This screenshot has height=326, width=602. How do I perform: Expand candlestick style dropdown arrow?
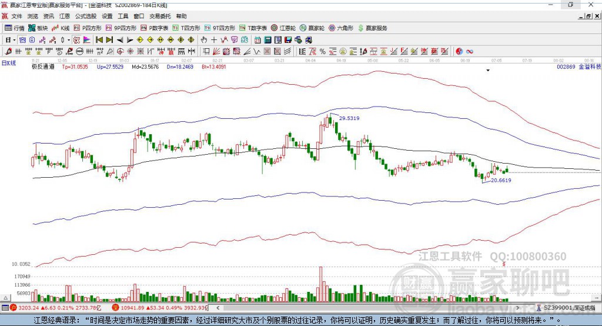click(69, 40)
